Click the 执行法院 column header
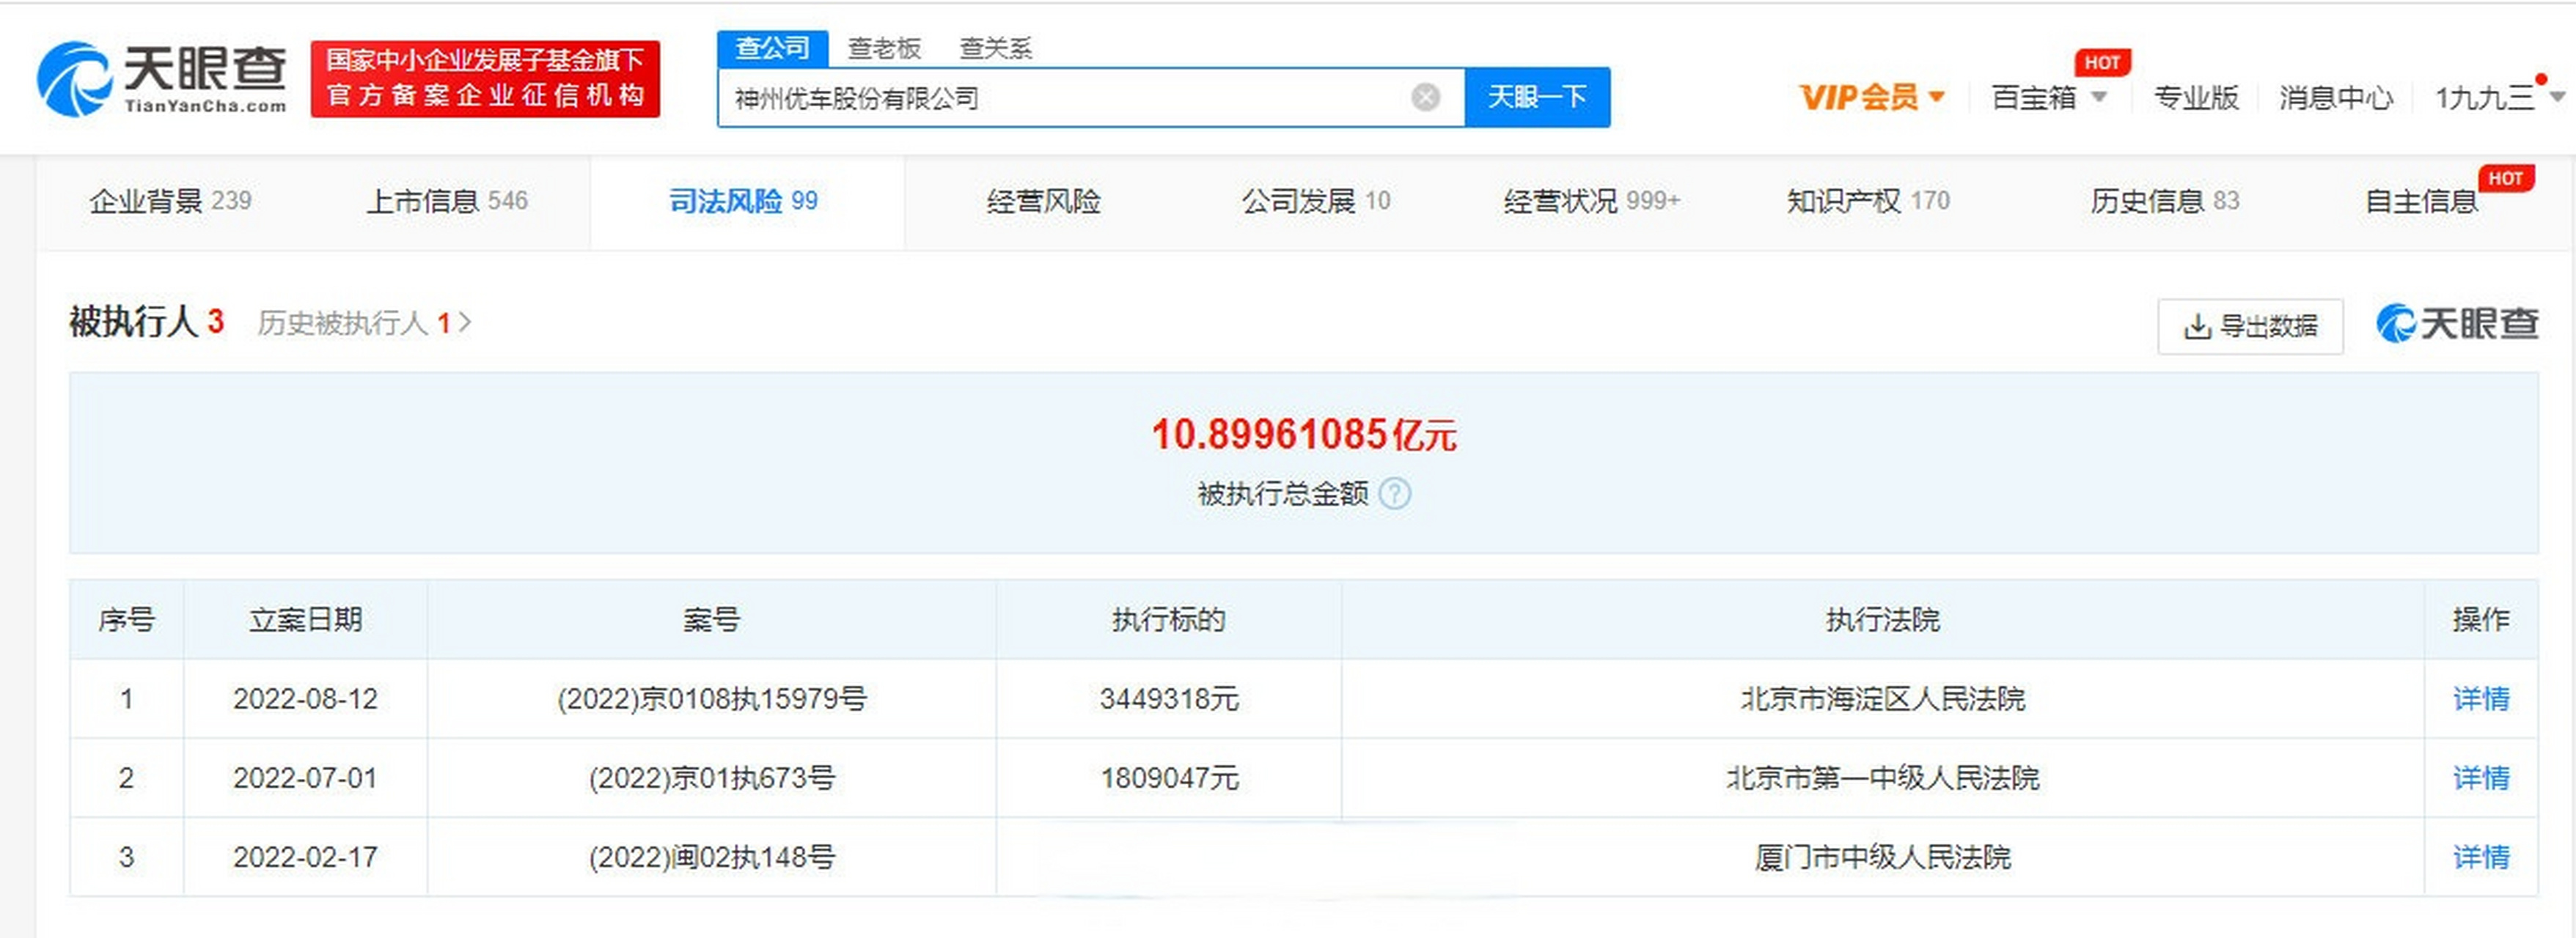Image resolution: width=2576 pixels, height=938 pixels. click(x=1883, y=621)
